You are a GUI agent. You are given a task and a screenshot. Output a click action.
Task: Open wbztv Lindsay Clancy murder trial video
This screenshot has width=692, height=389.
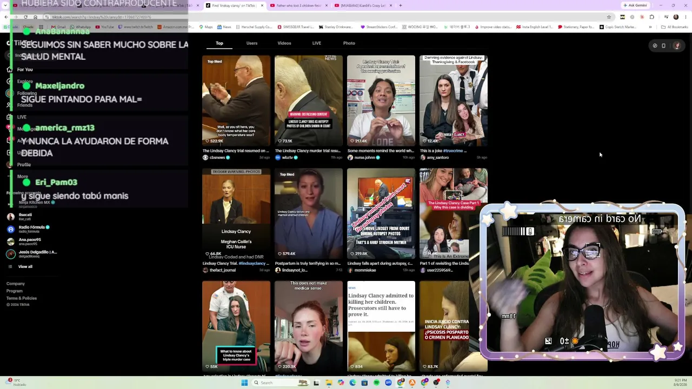click(309, 100)
